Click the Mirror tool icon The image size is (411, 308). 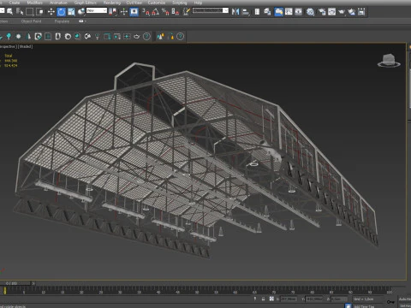235,12
